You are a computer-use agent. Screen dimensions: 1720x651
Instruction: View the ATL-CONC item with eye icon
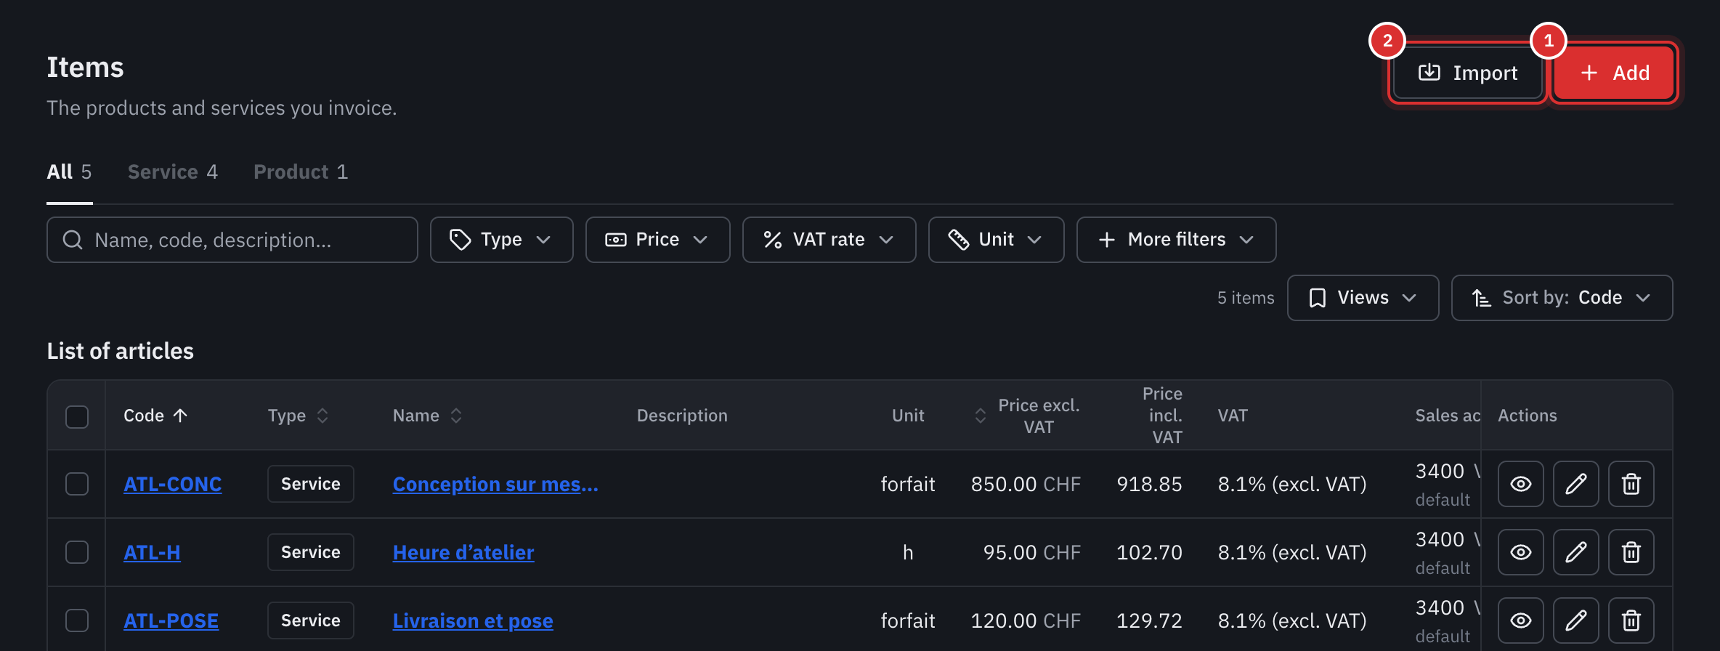[1521, 484]
